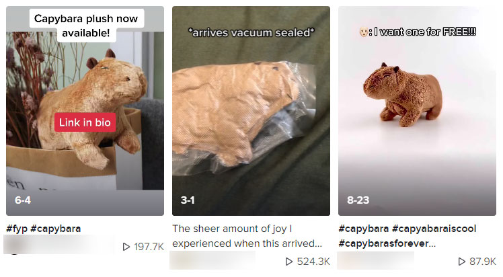503x277 pixels.
Task: Click the blurred username under third video
Action: coord(376,260)
